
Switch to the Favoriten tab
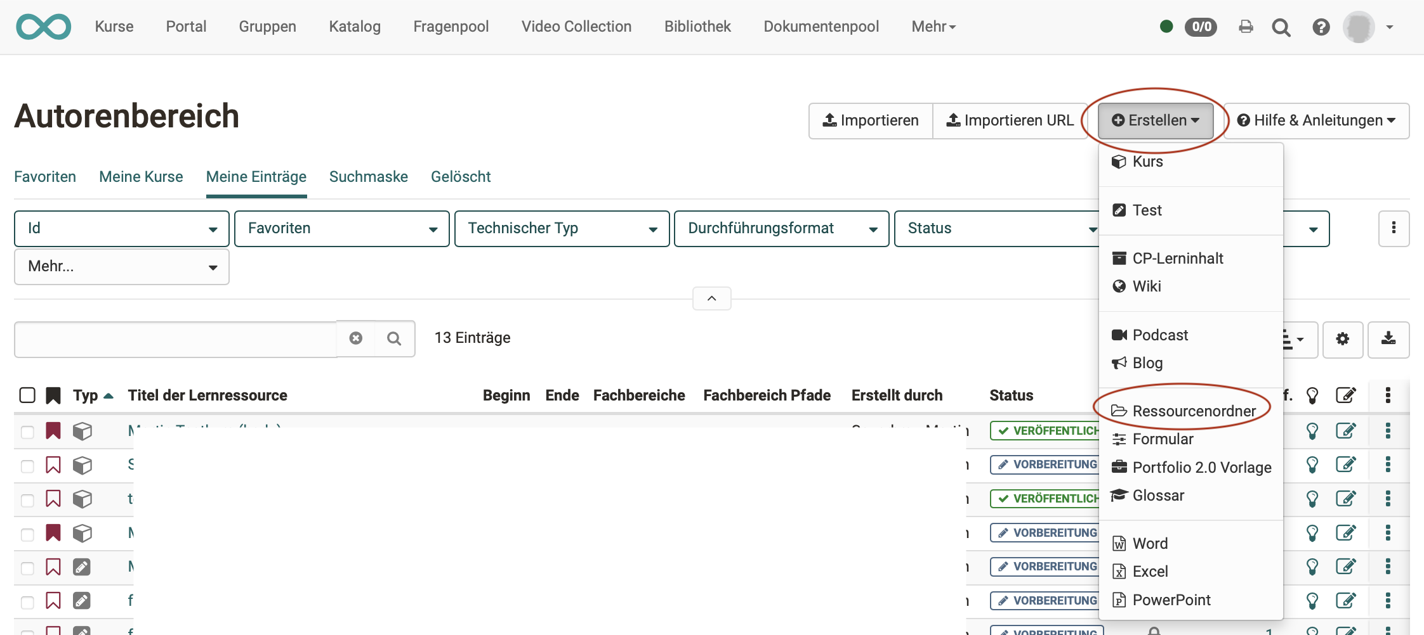[44, 177]
